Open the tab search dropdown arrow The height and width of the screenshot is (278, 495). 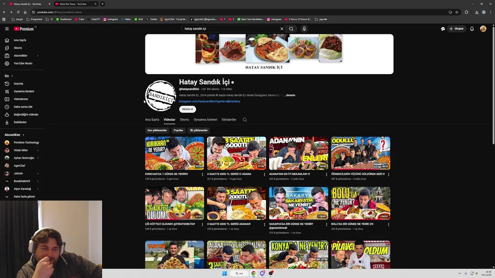[x=3, y=4]
